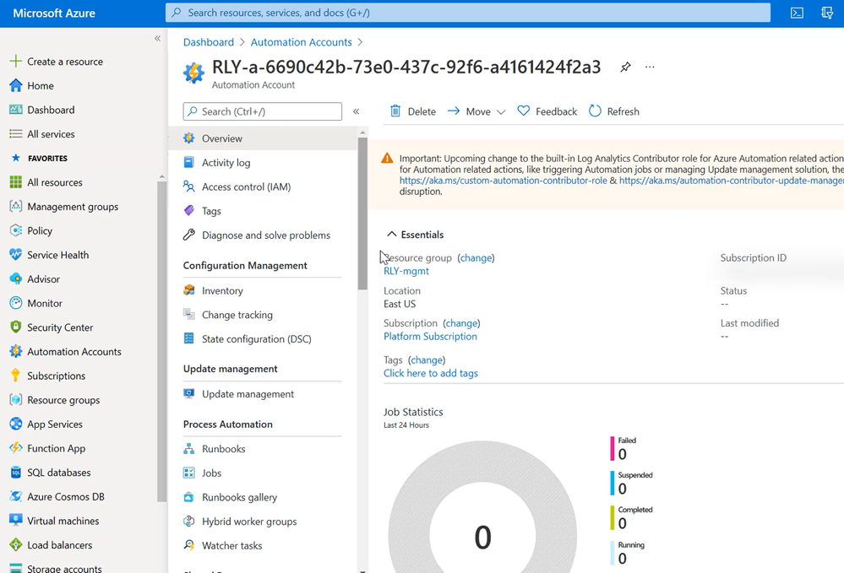Click the All resources grid icon

point(15,182)
